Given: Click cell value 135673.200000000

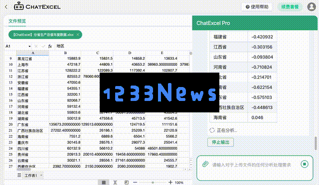Looking at the screenshot, I should click(x=65, y=124).
